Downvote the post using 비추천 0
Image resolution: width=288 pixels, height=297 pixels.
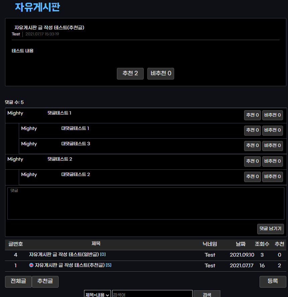160,73
